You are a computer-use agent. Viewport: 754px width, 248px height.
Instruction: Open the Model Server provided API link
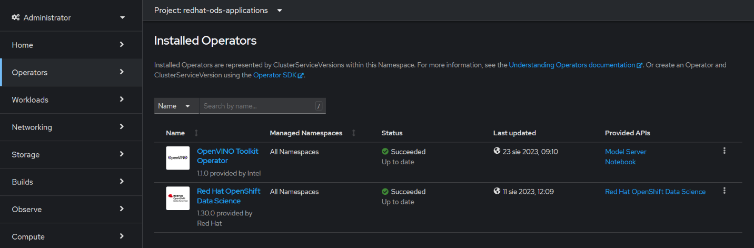click(x=625, y=152)
